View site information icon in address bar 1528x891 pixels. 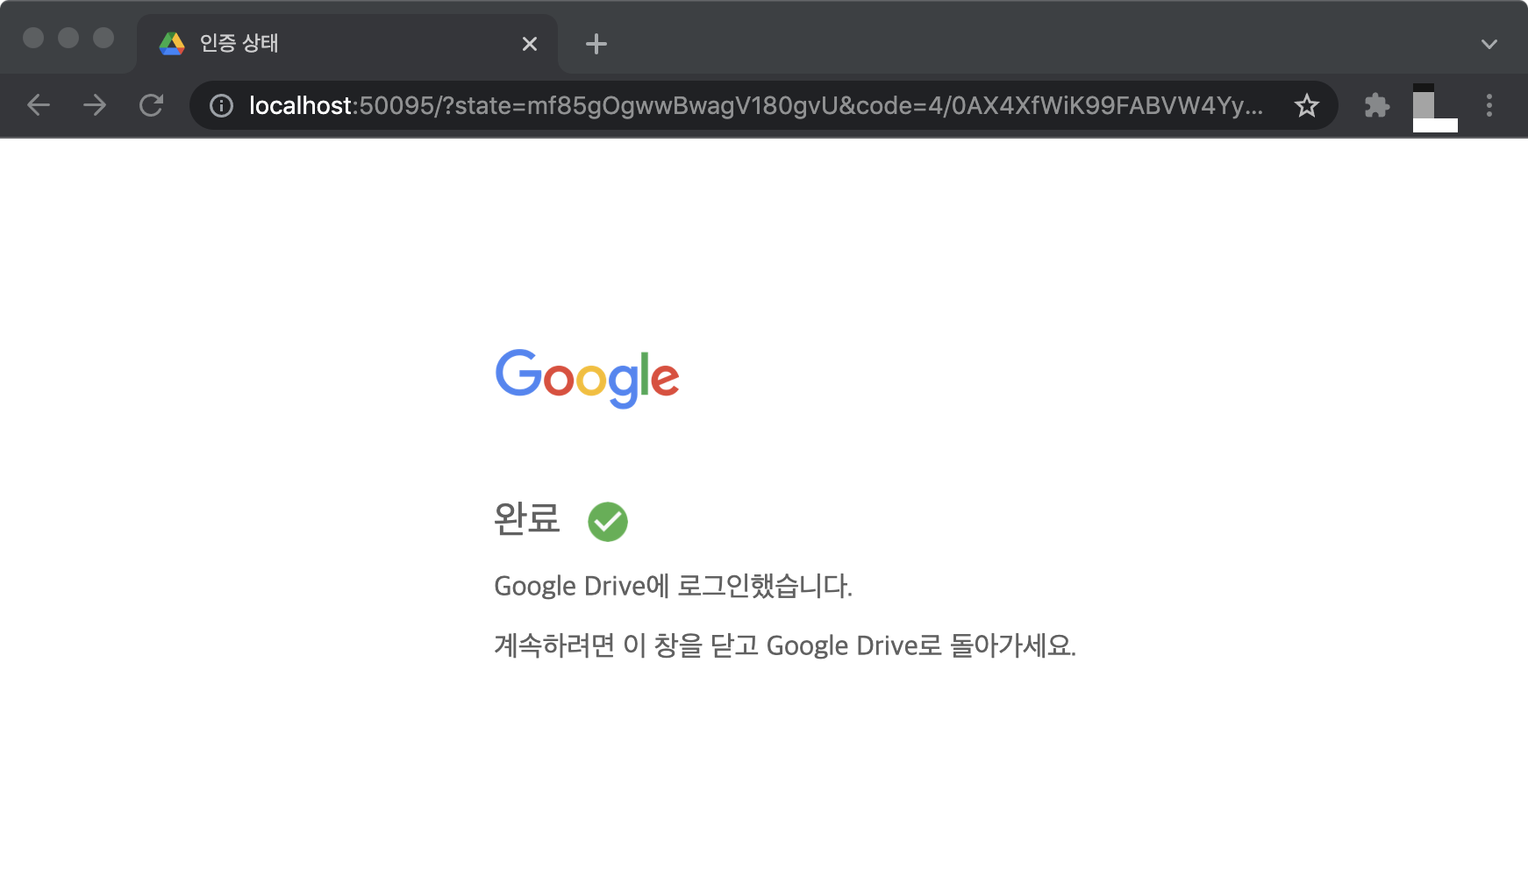[x=221, y=106]
